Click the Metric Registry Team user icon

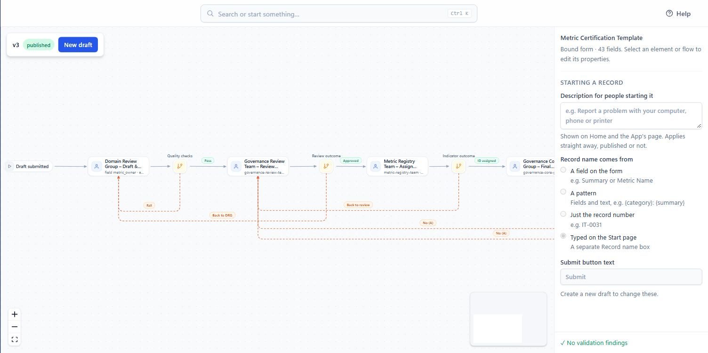pos(375,166)
